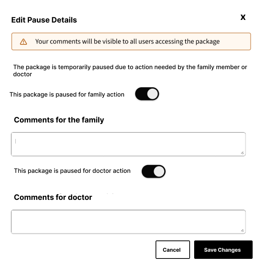Click the 'Comments for doctor' heading

53,197
